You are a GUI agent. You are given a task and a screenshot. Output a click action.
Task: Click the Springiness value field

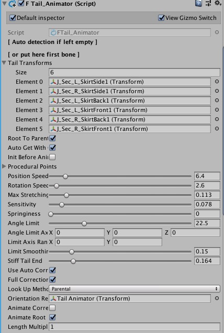coord(207,214)
